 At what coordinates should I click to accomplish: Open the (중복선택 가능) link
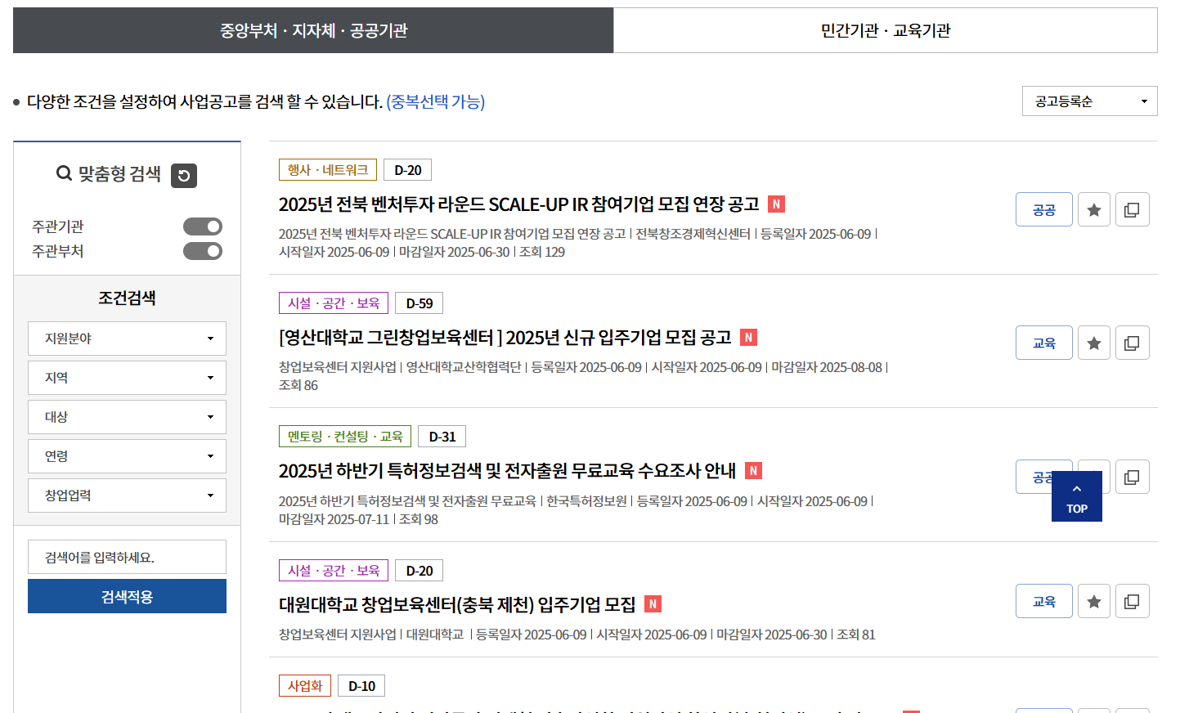[437, 100]
